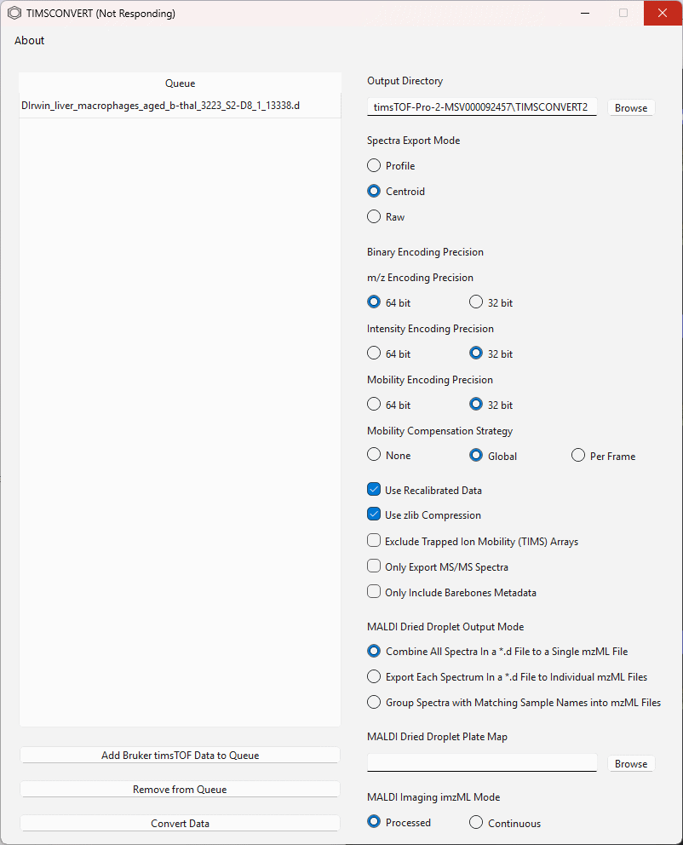The height and width of the screenshot is (845, 683).
Task: Click Browse next to Output Directory
Action: (631, 108)
